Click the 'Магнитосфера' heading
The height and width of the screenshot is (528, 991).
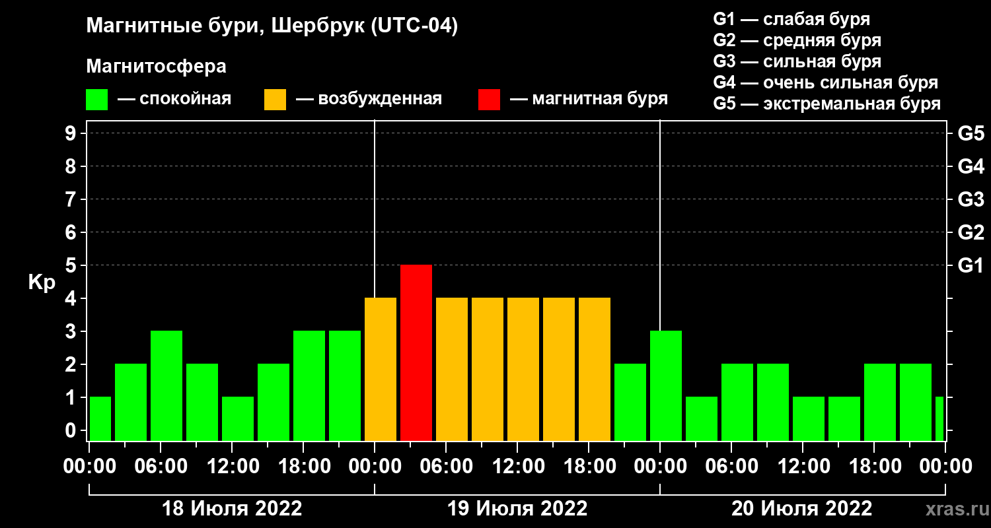click(x=156, y=67)
